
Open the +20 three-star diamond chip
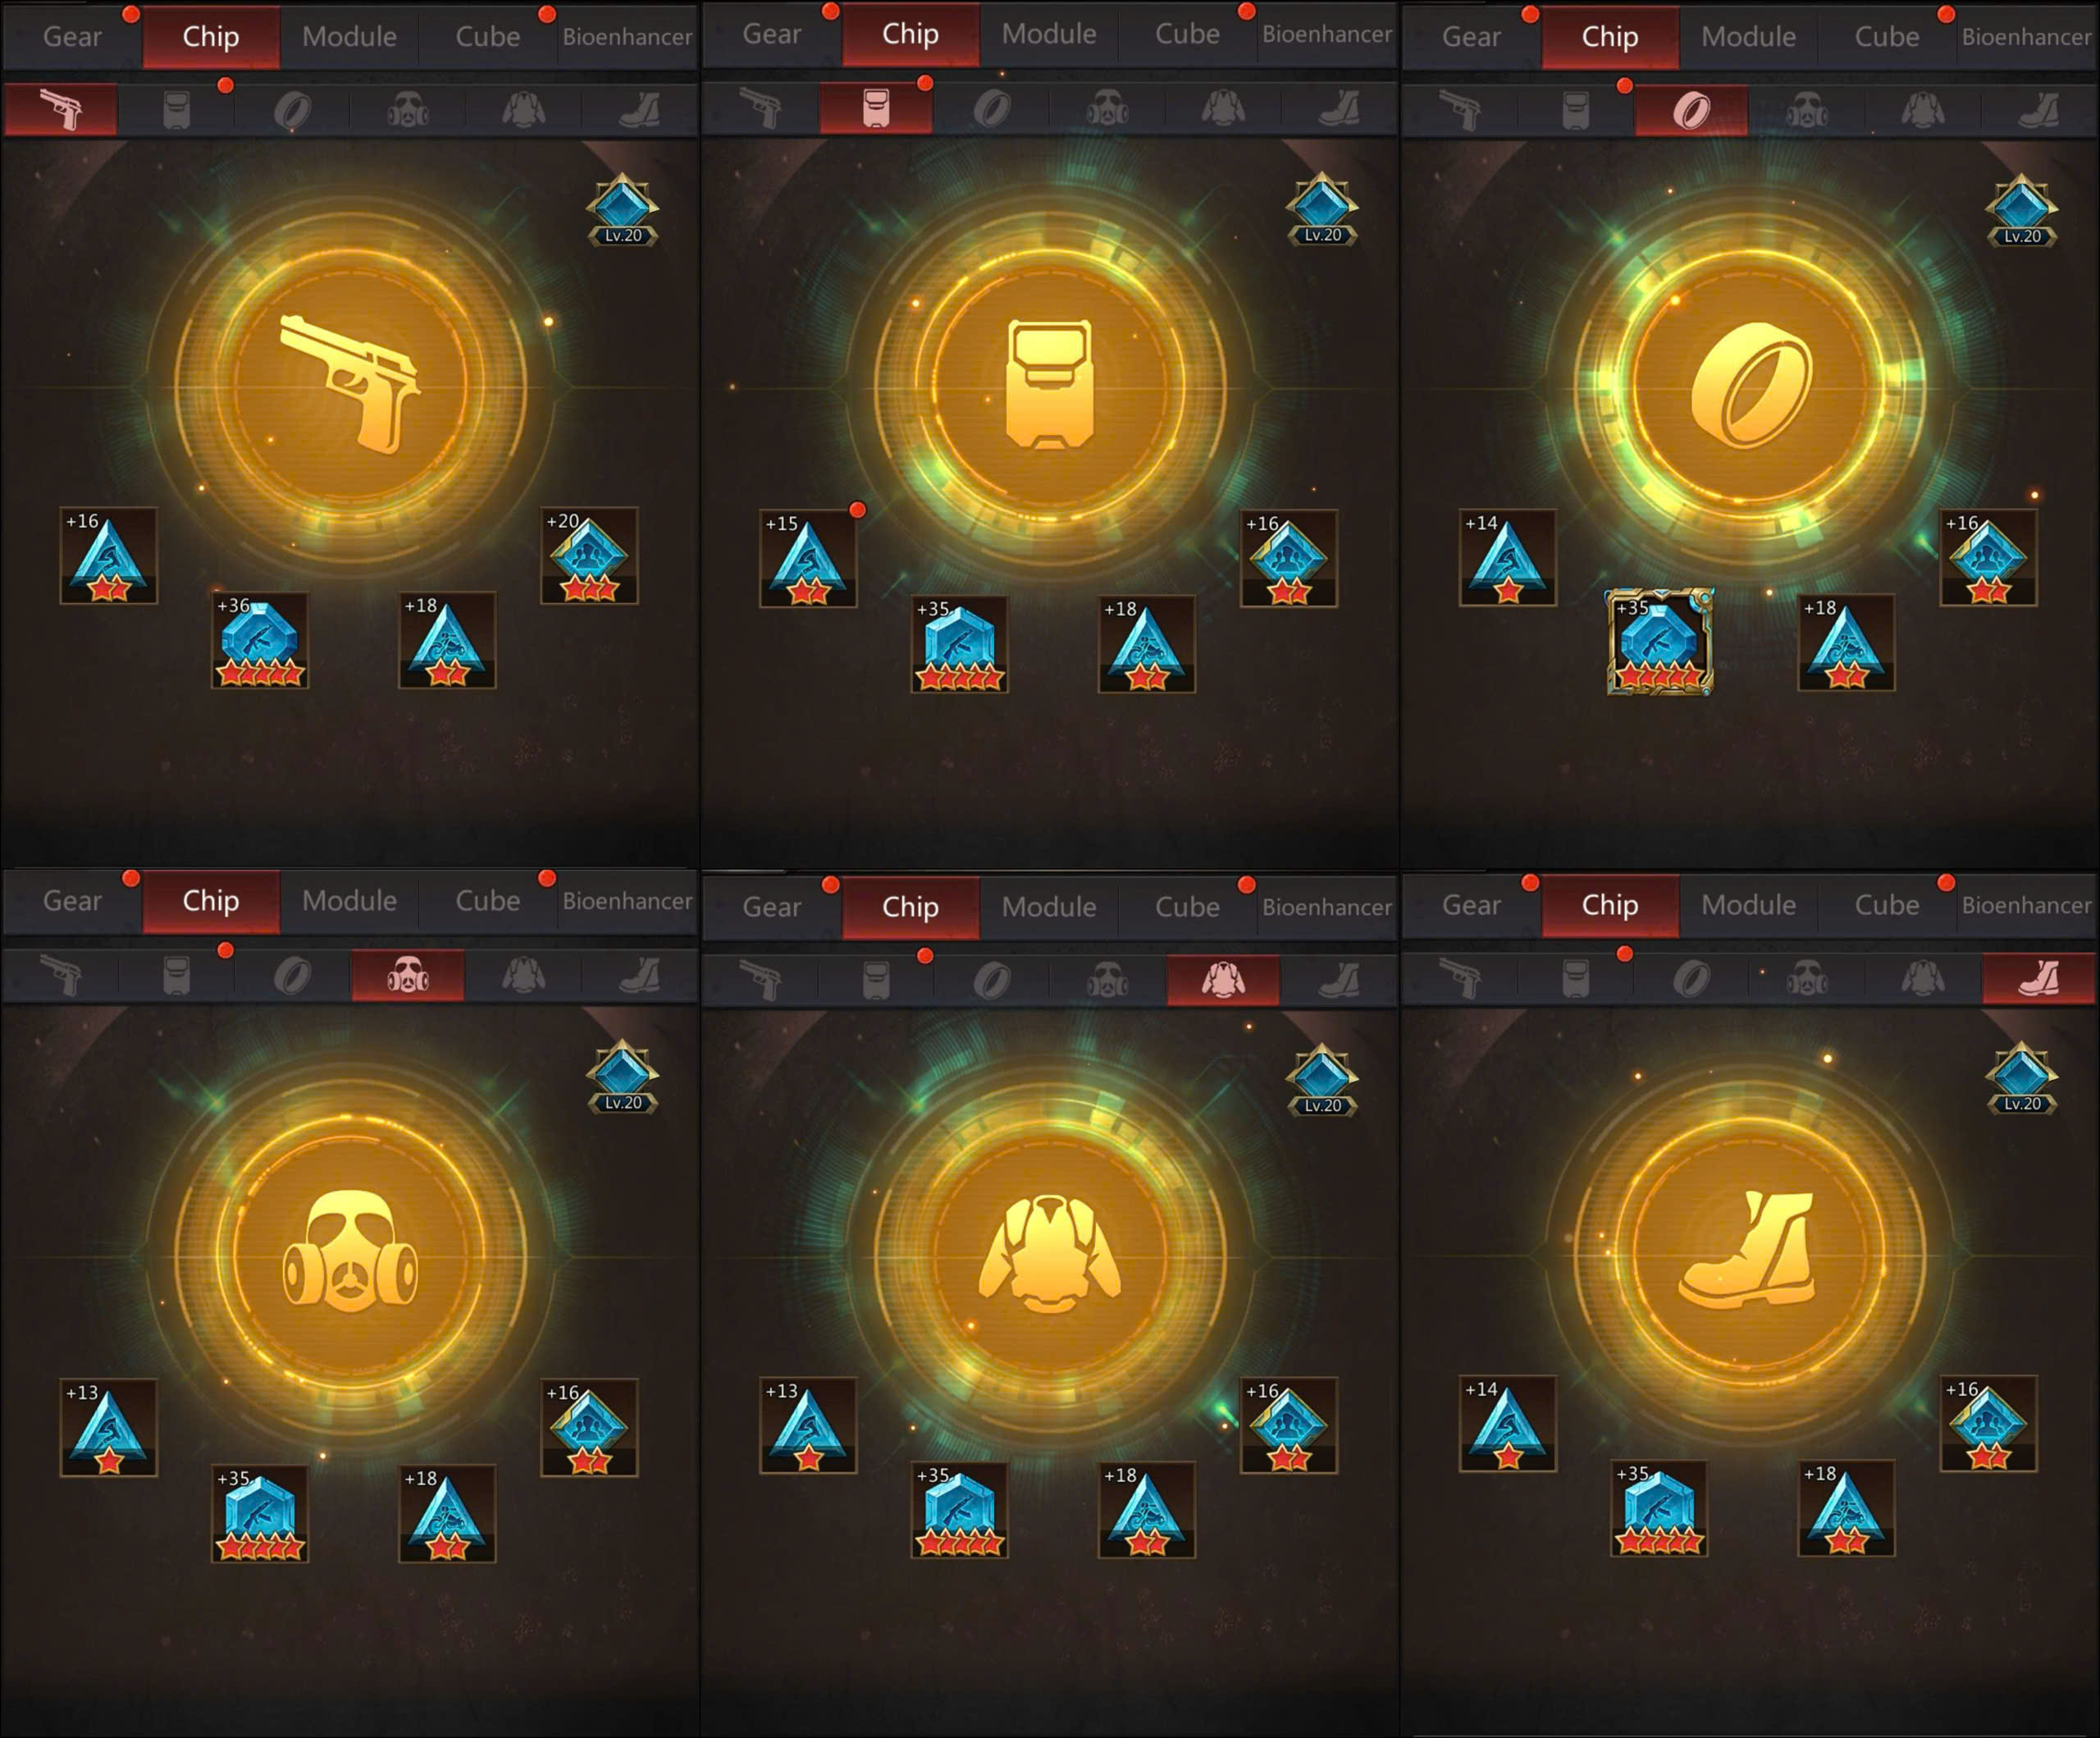tap(589, 556)
